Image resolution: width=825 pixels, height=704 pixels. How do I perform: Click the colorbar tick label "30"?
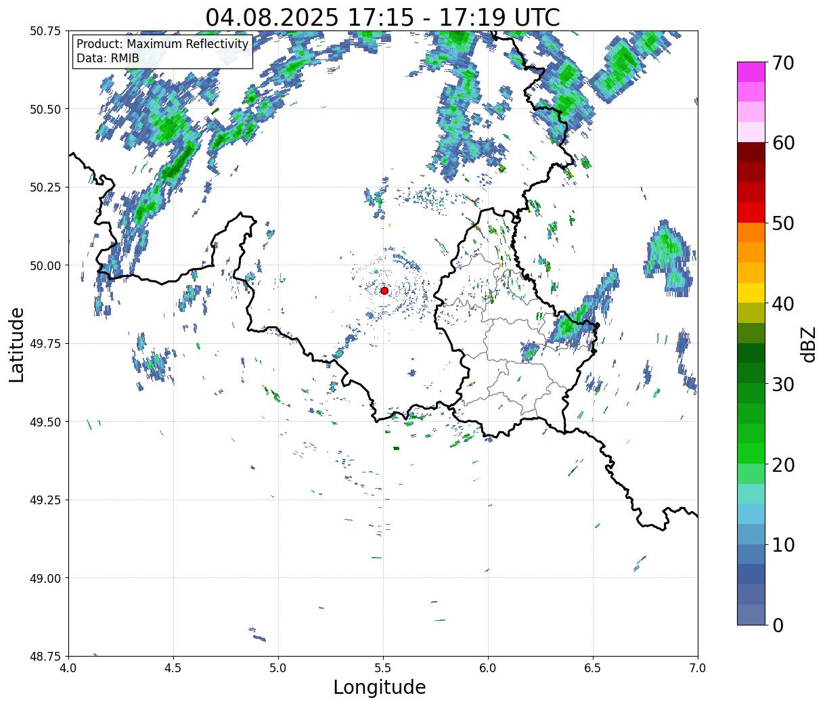pos(783,384)
